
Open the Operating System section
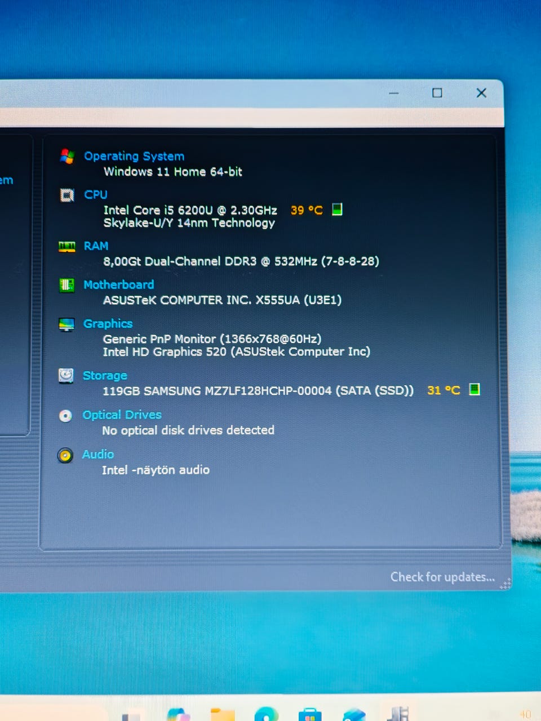[134, 156]
